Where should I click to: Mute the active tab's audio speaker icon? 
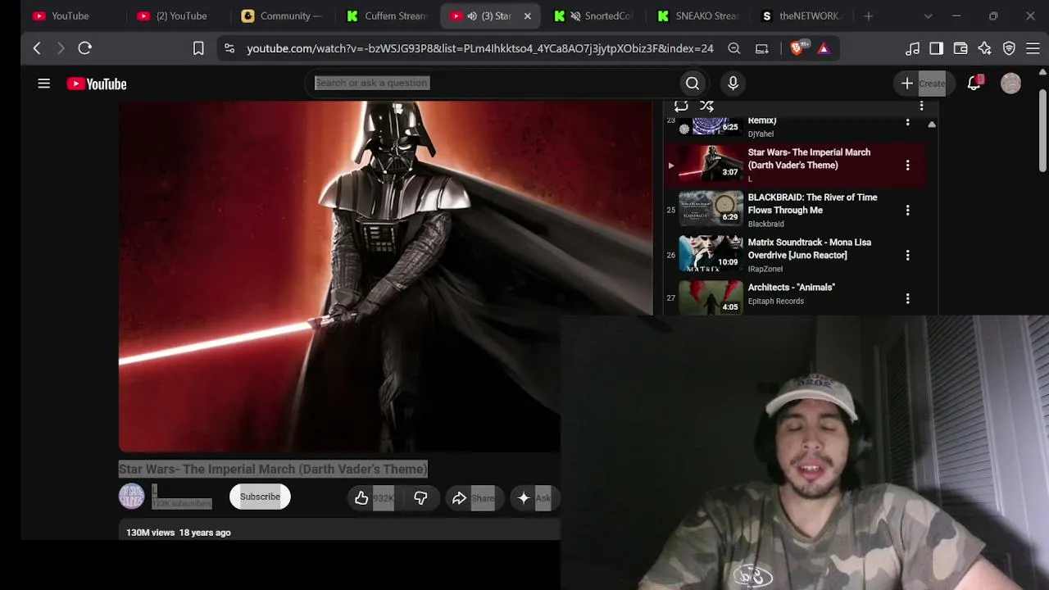click(472, 16)
